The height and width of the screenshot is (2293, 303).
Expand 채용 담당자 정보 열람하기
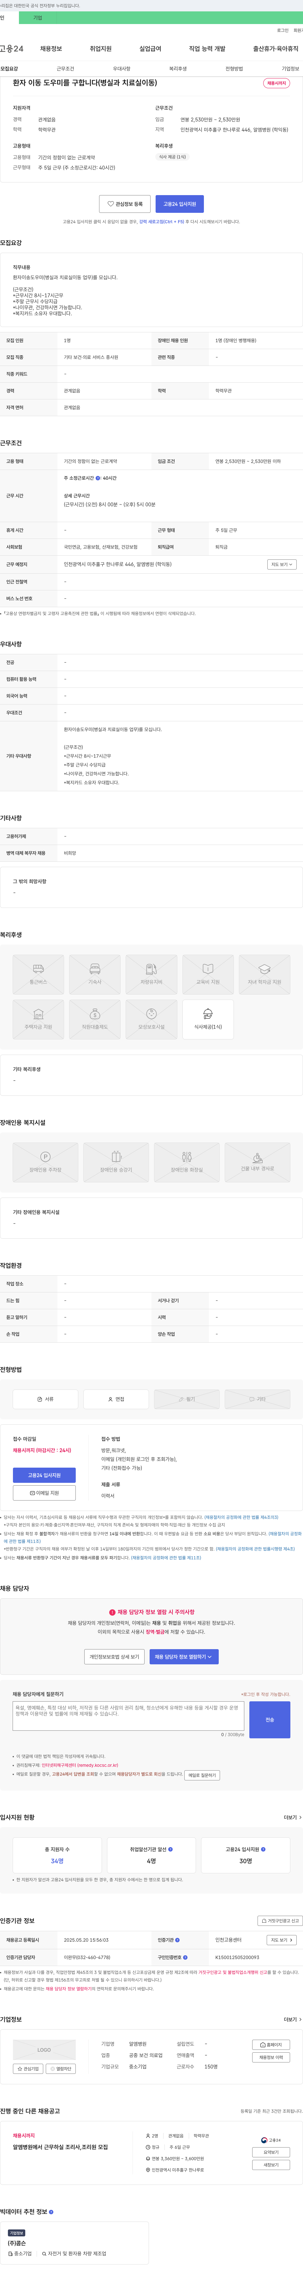(x=184, y=1656)
